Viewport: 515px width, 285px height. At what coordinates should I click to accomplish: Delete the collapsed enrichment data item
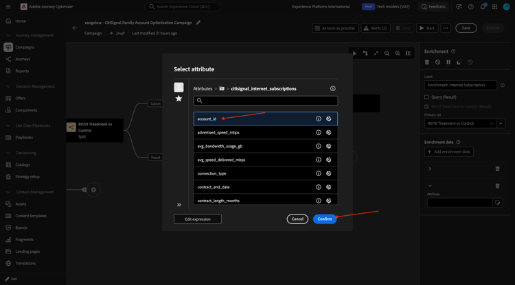498,169
